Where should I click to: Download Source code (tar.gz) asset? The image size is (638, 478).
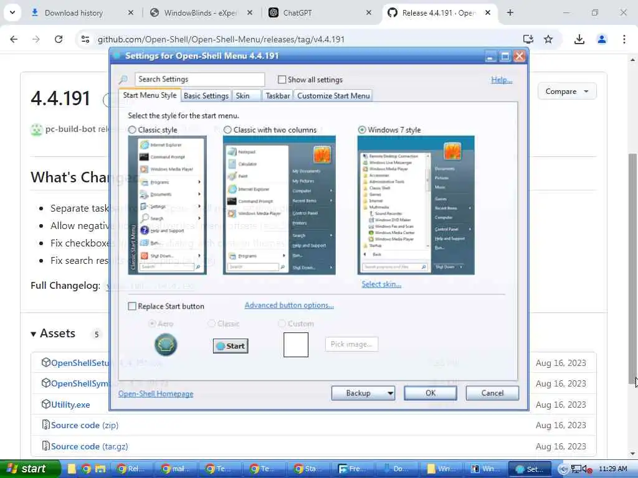pyautogui.click(x=90, y=446)
